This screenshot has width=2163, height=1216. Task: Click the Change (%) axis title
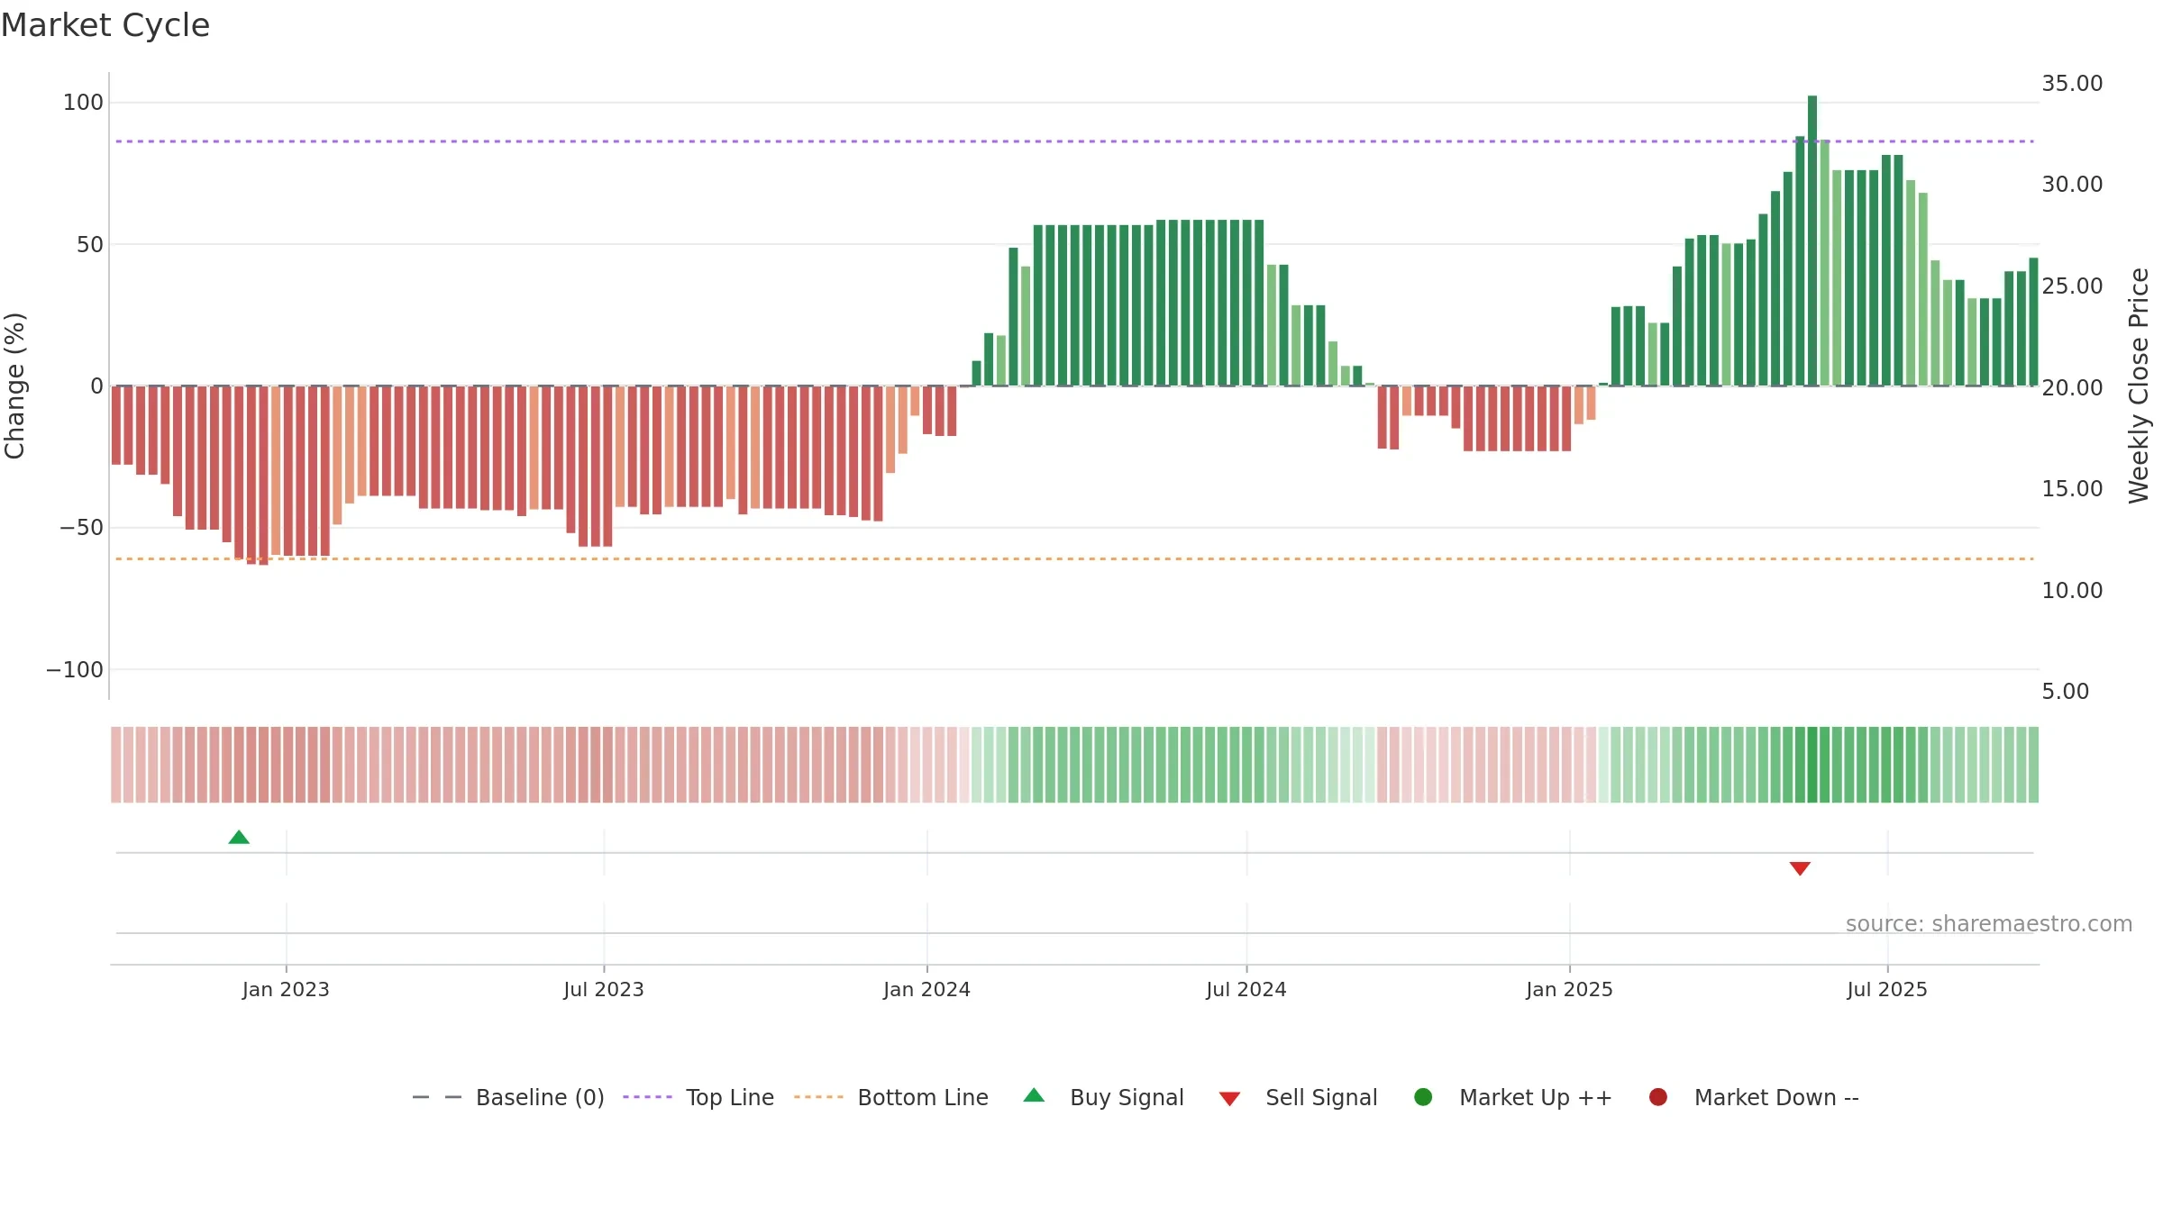point(14,386)
